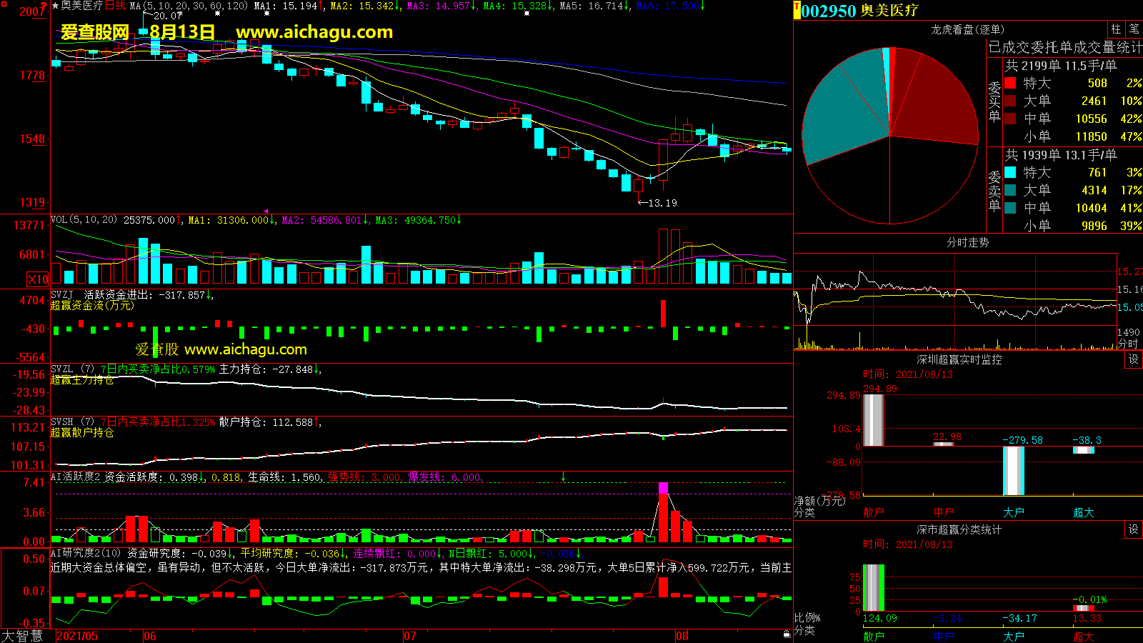Screen dimensions: 1143x643
Task: Select the 龙虎看盘(逐单) panel title
Action: (967, 29)
